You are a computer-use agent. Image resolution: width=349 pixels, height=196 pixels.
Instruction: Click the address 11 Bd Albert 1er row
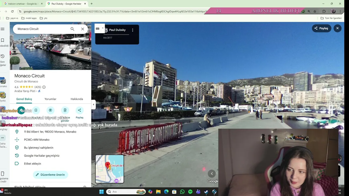pyautogui.click(x=50, y=132)
